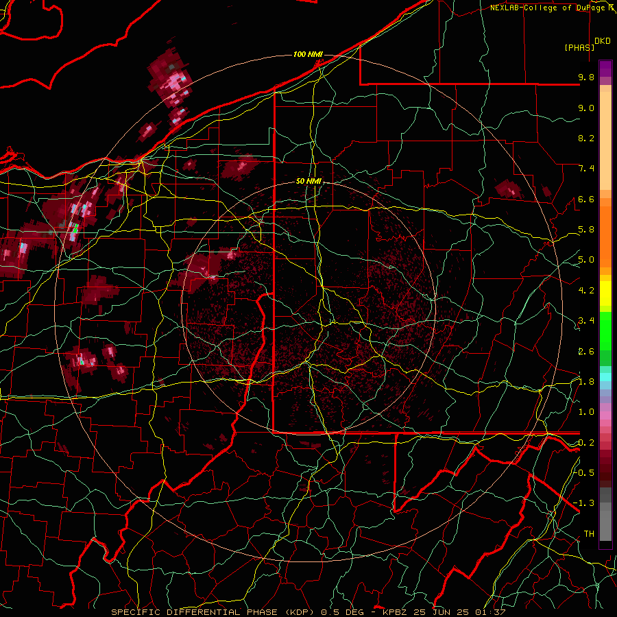Click the "0.2" value on the color scale
Image resolution: width=617 pixels, height=617 pixels.
pos(586,443)
